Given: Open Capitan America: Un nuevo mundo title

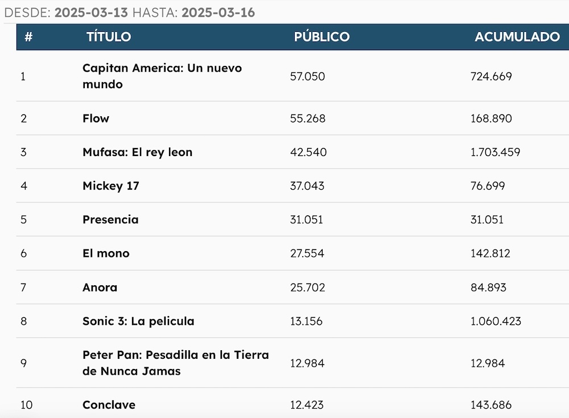Looking at the screenshot, I should click(162, 76).
